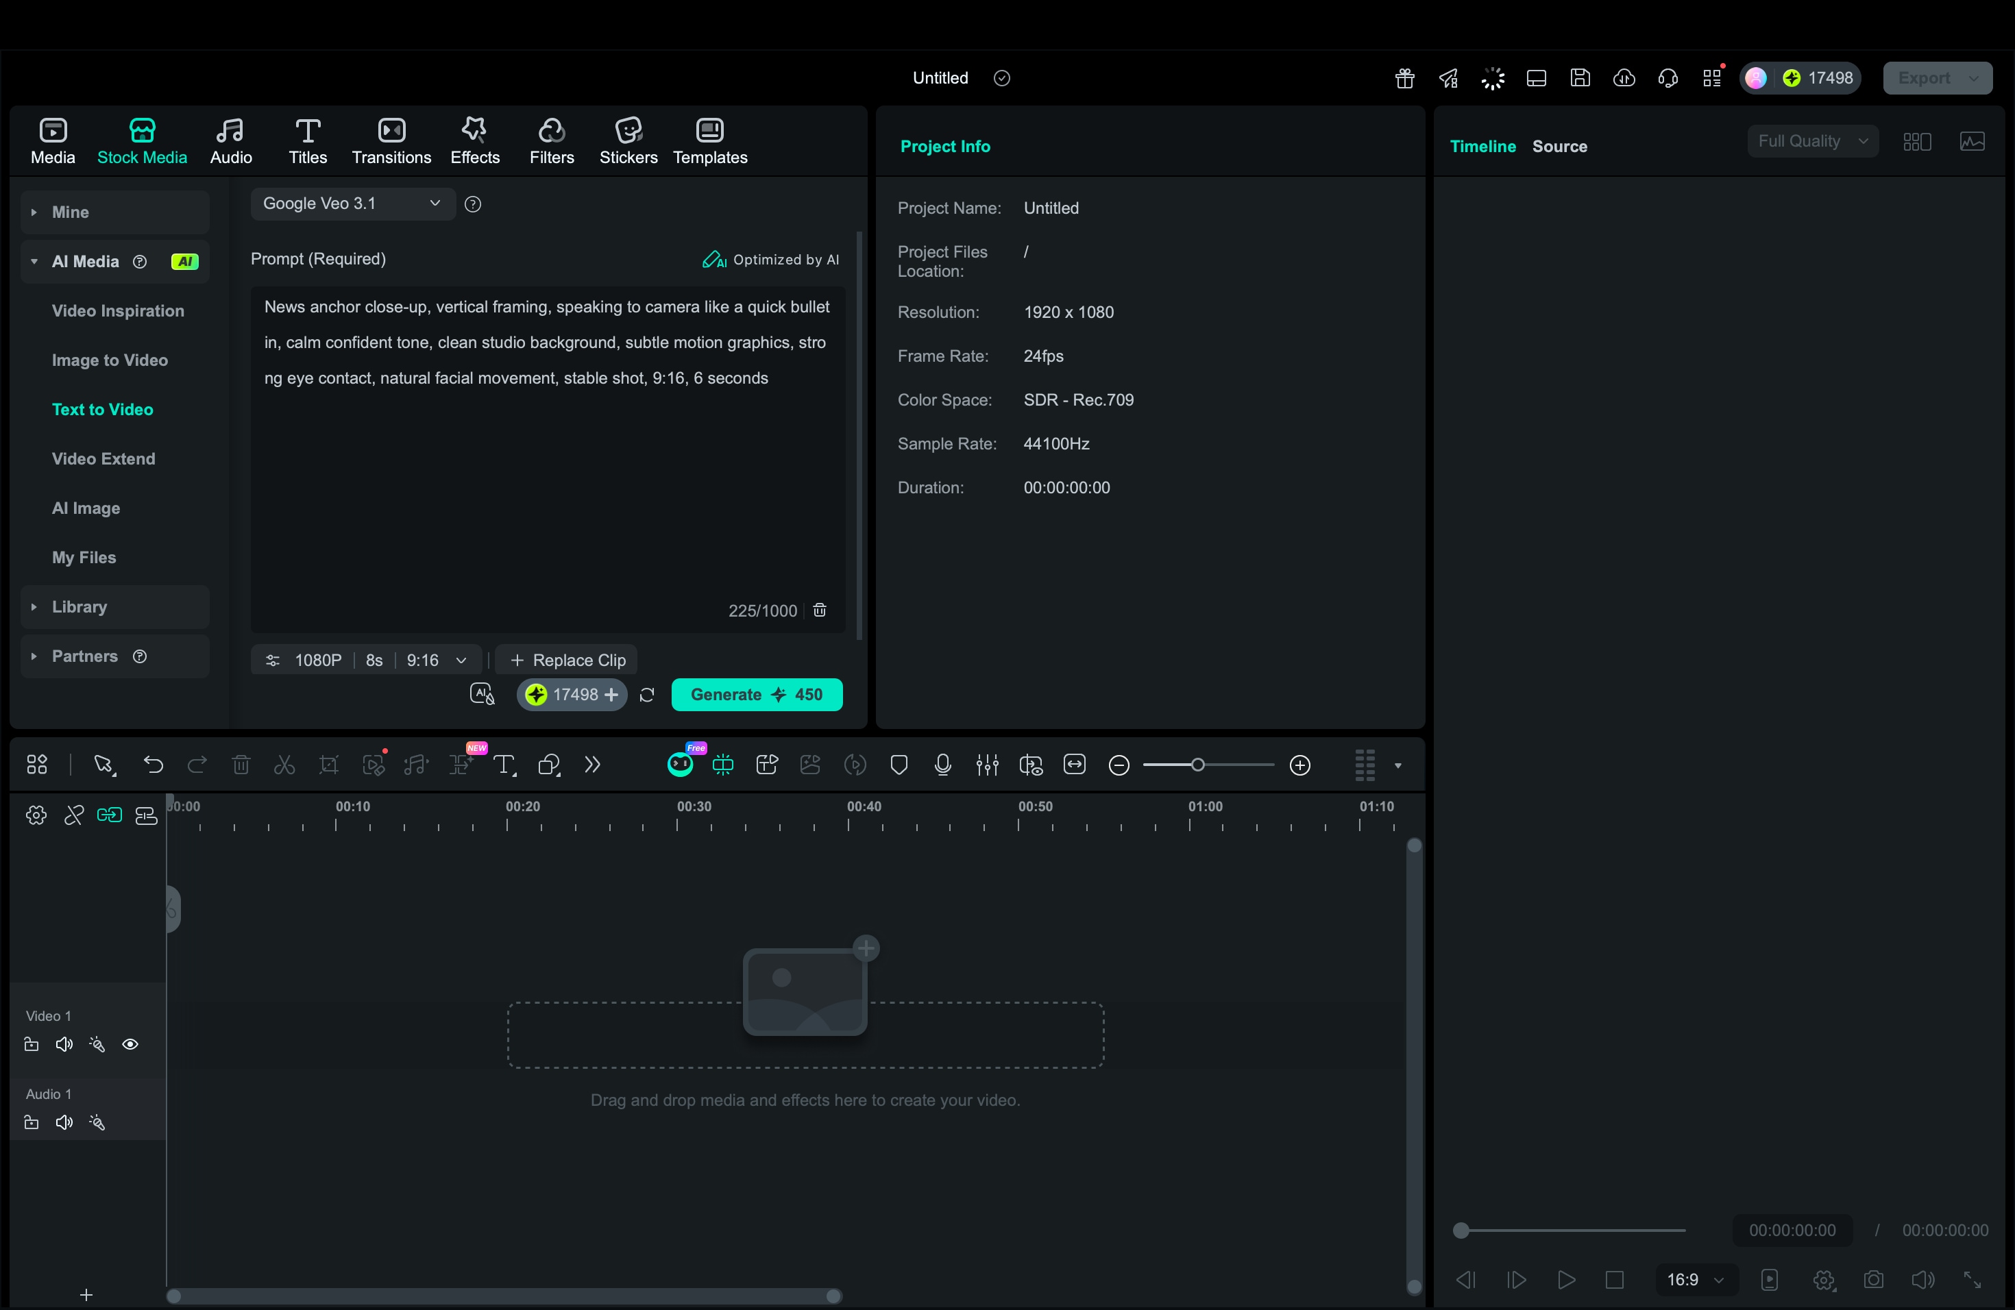Open the voiceover recording microphone tool
Screen dimensions: 2015x1310
943,764
